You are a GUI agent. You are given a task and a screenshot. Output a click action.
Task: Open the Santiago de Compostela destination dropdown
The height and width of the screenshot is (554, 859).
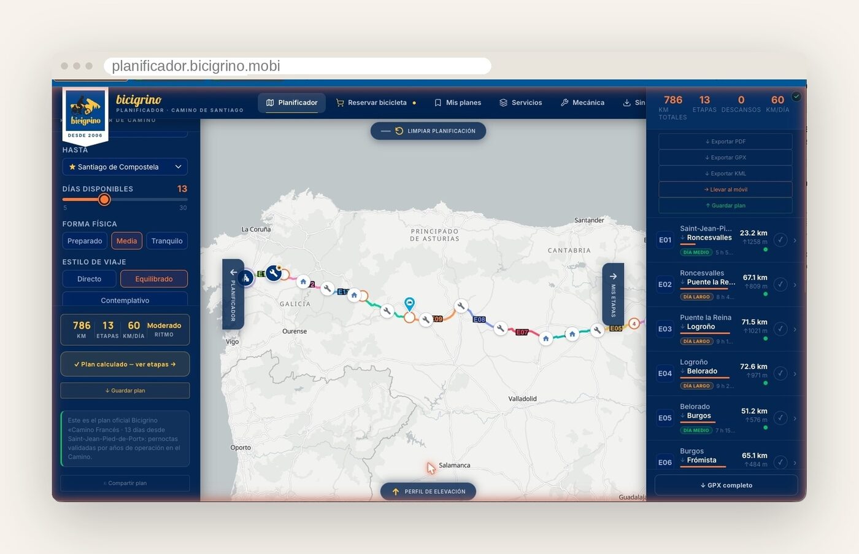click(125, 167)
